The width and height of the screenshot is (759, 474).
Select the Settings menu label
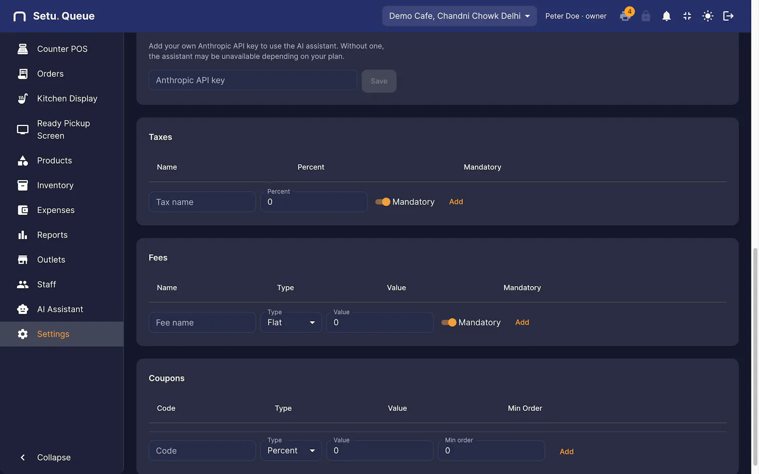pos(53,334)
